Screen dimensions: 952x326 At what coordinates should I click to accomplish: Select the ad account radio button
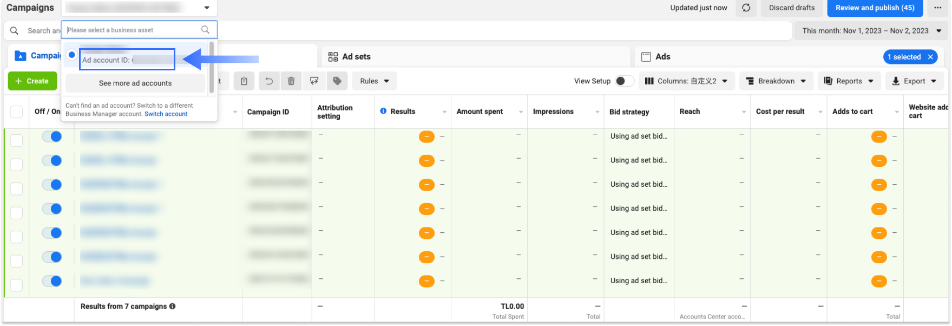click(71, 55)
